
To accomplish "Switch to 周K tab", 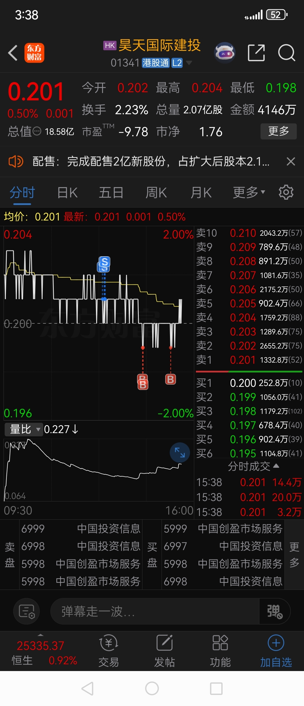I will click(156, 193).
